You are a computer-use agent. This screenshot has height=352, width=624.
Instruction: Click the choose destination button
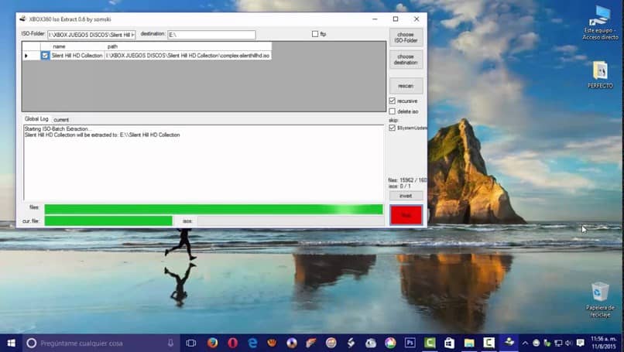click(406, 60)
